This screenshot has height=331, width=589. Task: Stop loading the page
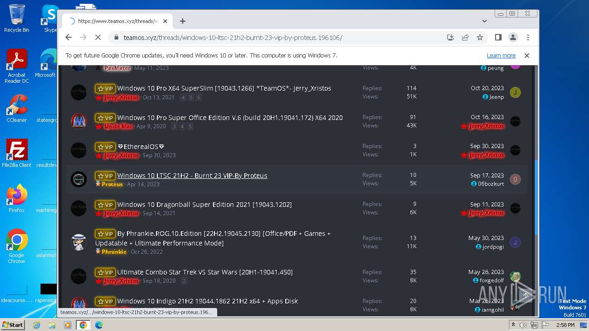pyautogui.click(x=98, y=37)
